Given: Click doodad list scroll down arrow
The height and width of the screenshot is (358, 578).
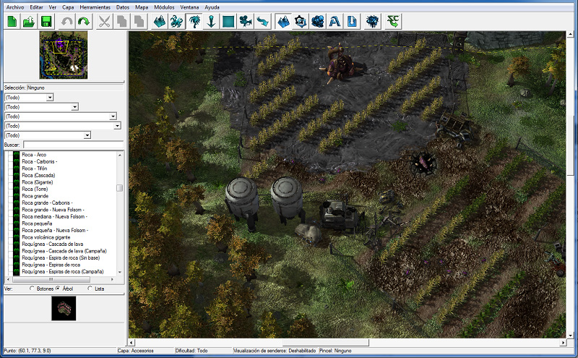Looking at the screenshot, I should [x=120, y=272].
